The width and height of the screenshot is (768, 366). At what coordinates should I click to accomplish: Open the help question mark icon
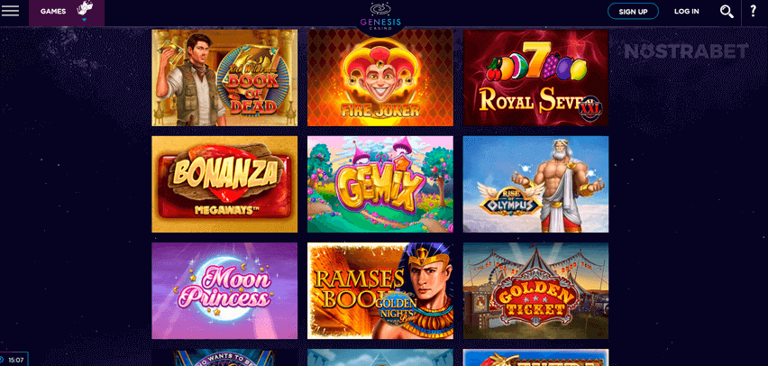754,11
